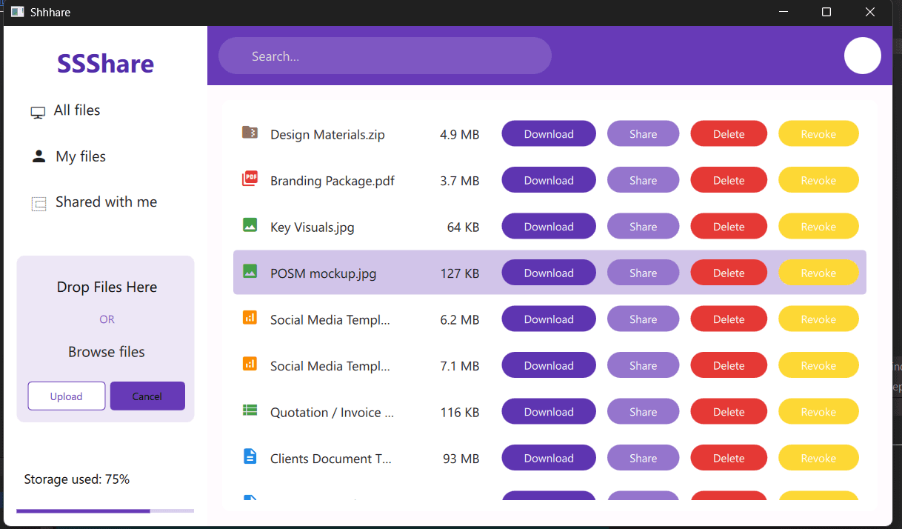
Task: Click the Storage used: 75% label
Action: (77, 479)
